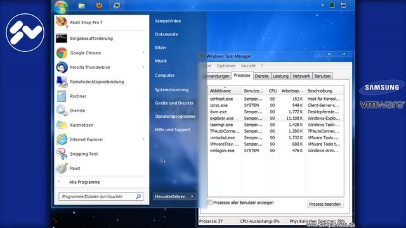Click the Kurznotizen sticky notes icon
This screenshot has width=406, height=228.
pos(62,125)
